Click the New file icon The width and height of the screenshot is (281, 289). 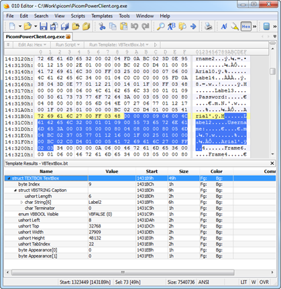[12, 26]
